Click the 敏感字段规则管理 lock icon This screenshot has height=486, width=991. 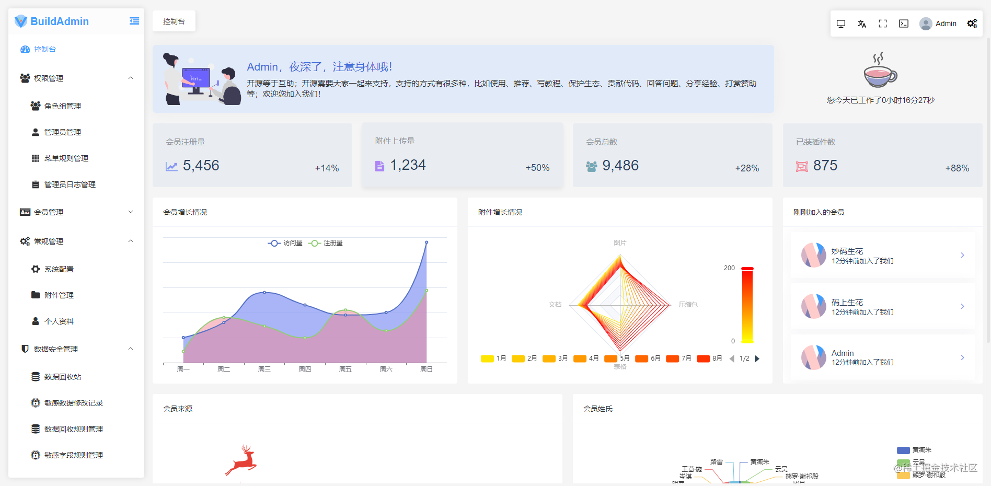(36, 455)
